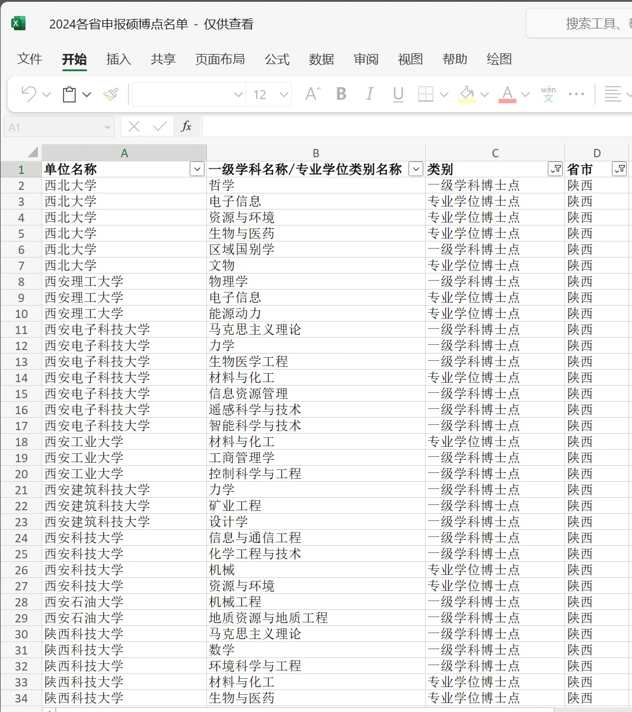Click the formula bar cancel X icon
The width and height of the screenshot is (632, 712).
click(x=134, y=126)
